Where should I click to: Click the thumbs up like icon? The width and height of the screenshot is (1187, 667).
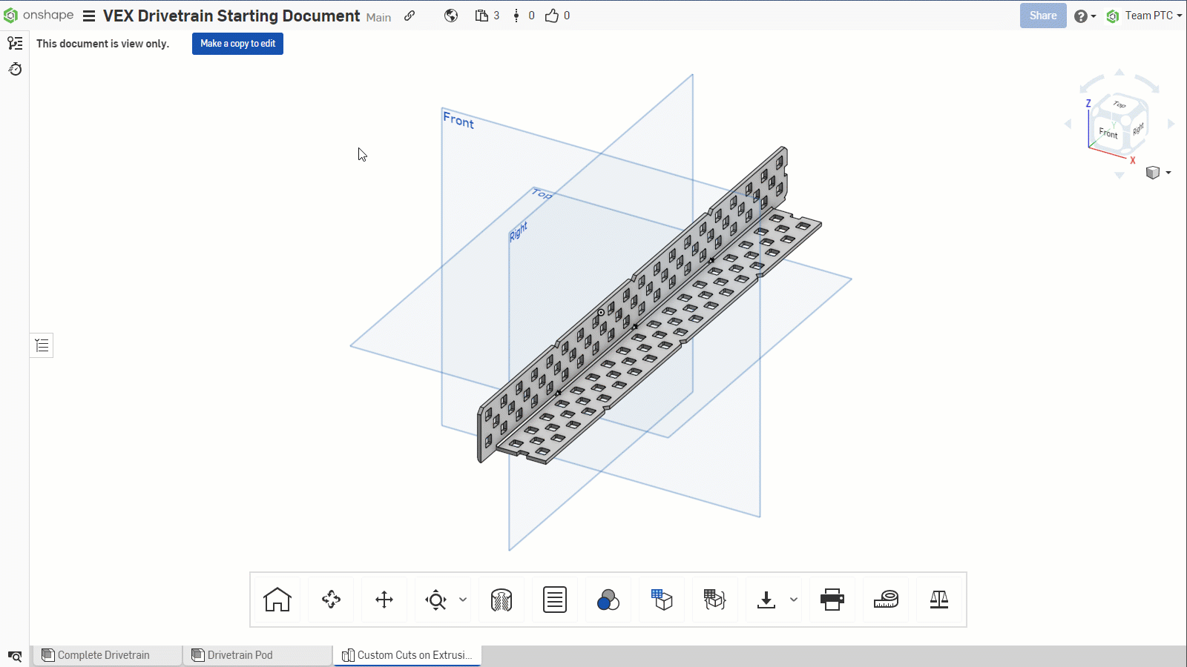pyautogui.click(x=550, y=15)
